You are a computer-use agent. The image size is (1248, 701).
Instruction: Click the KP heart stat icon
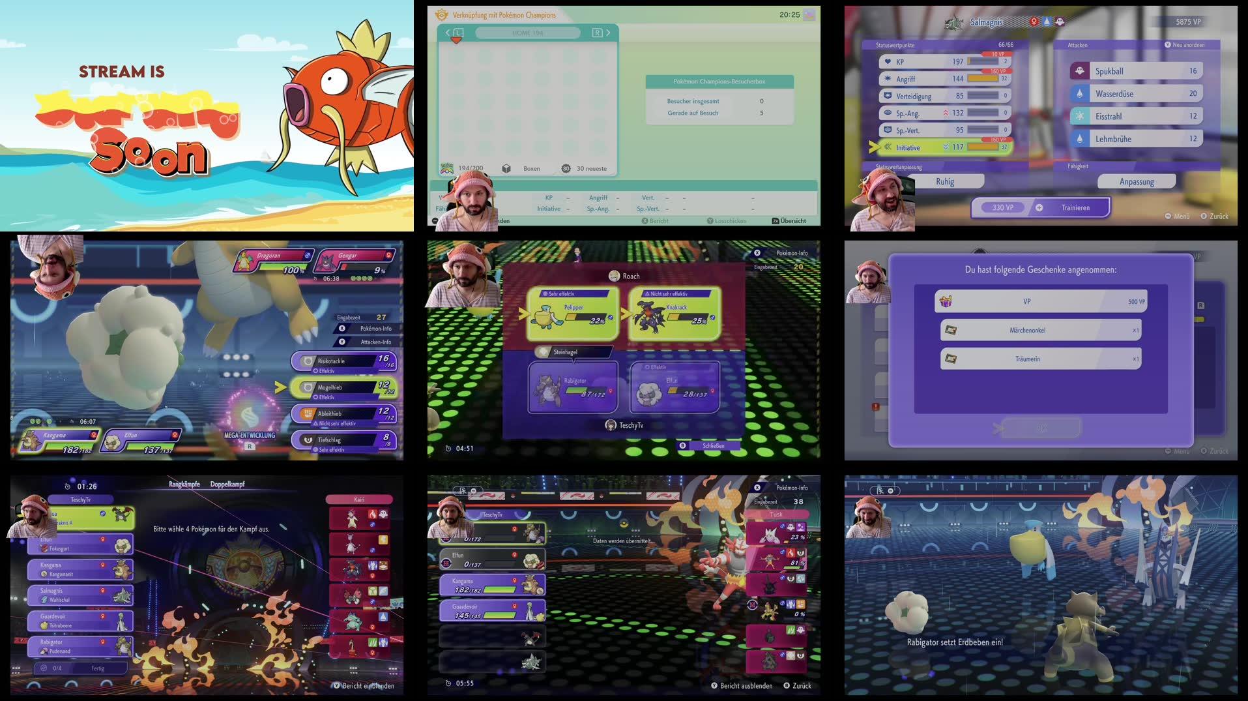coord(887,61)
